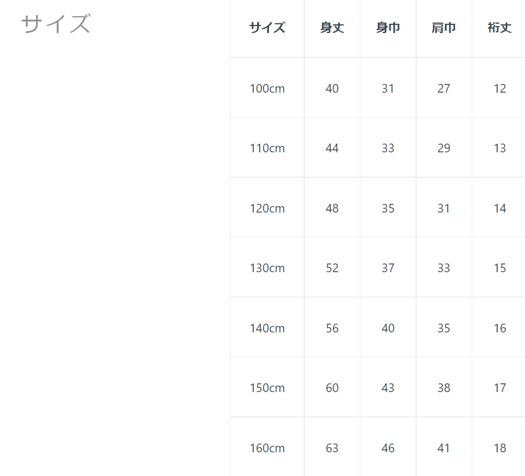Click 肩巾 value 41 for 160cm
The width and height of the screenshot is (525, 476).
pyautogui.click(x=444, y=448)
